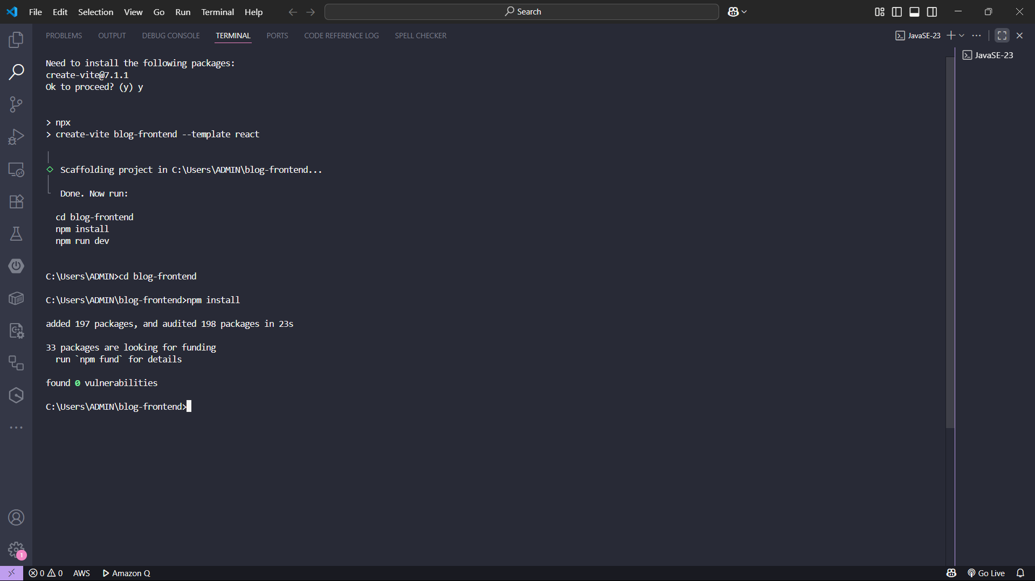The image size is (1035, 581).
Task: Restore the maximized panel size
Action: coord(1002,36)
